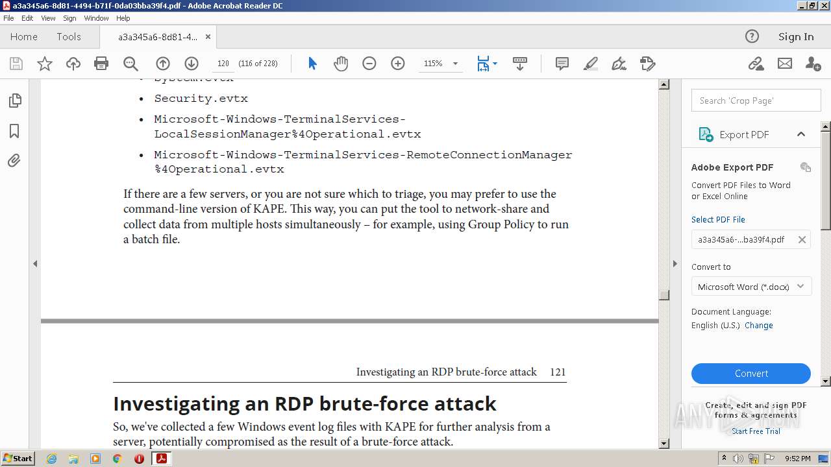Zoom out with the minus icon
This screenshot has height=467, width=831.
click(369, 64)
